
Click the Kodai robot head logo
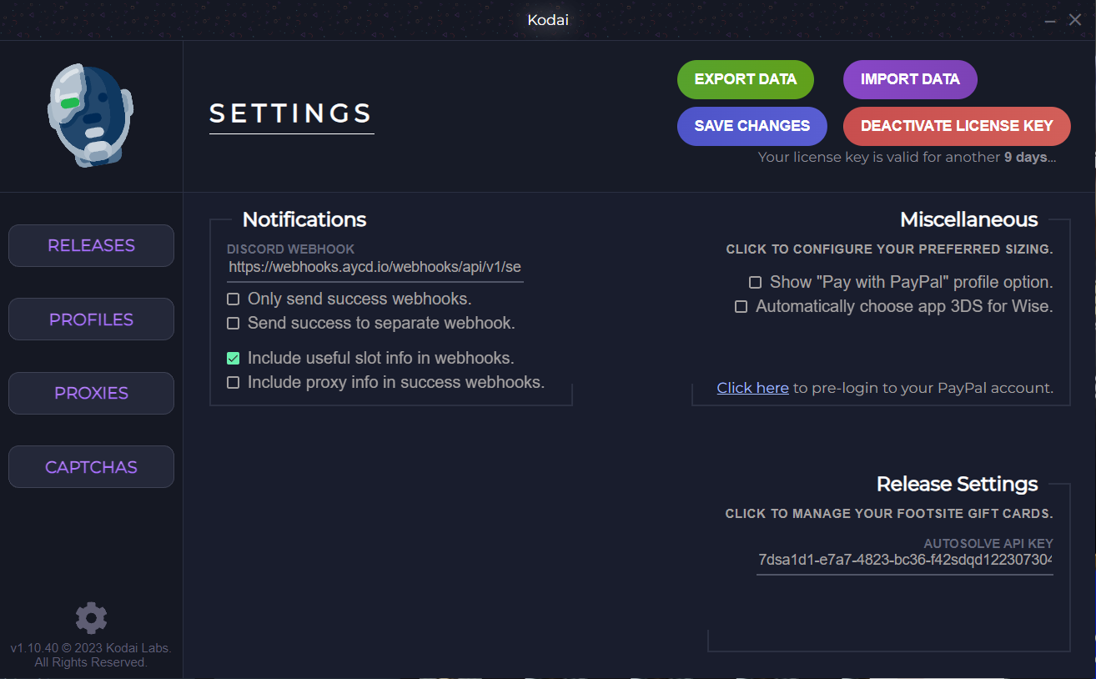pos(90,116)
